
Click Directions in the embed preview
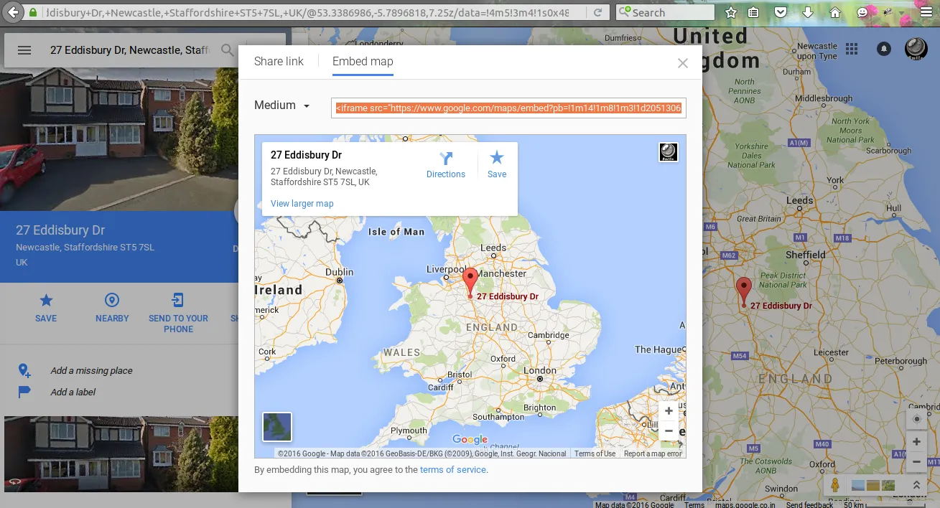pyautogui.click(x=446, y=165)
